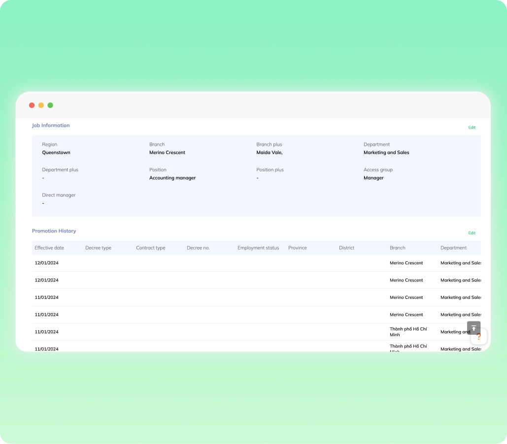Click the Maida Vale branch plus value
Screen dimensions: 507x444
(x=269, y=153)
